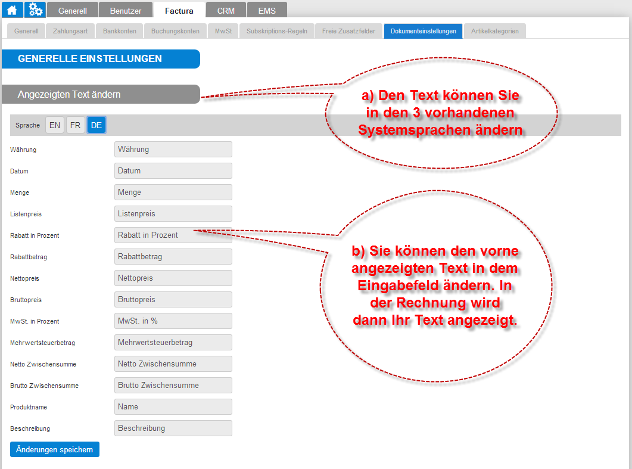Open the Artikelkategorien sub-tab
632x469 pixels.
[495, 31]
